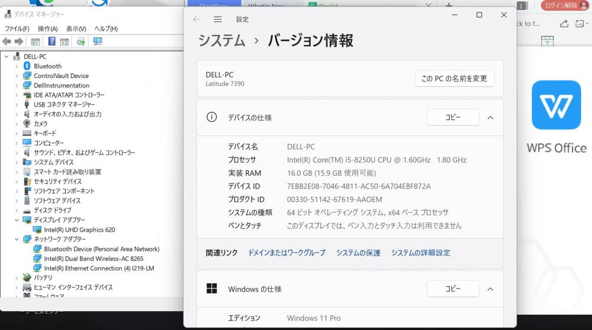Screen dimensions: 592x330
Task: Click the update driver toolbar icon
Action: [x=81, y=41]
